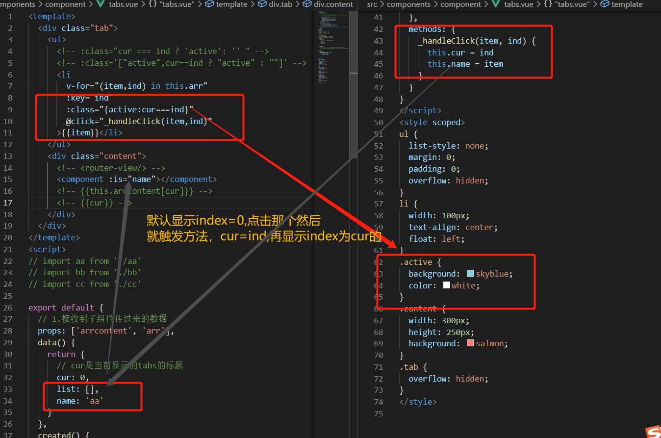
Task: Open the src breadcrumb in right editor
Action: click(x=372, y=4)
